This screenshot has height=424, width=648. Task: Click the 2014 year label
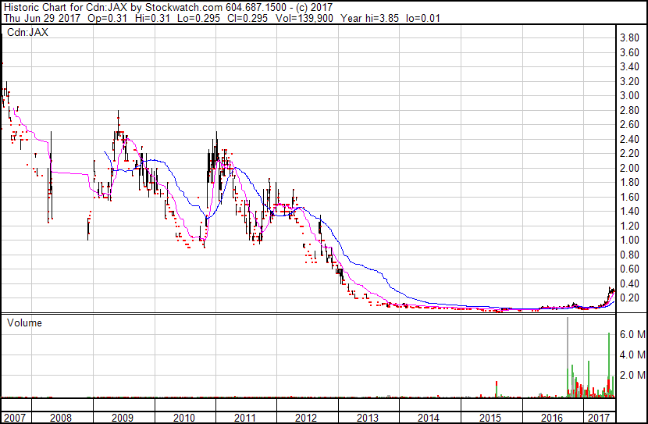(429, 418)
